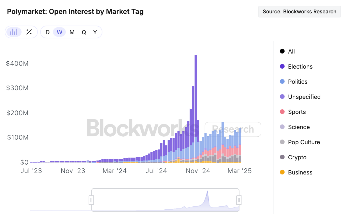Click the orange Business color dot
This screenshot has width=348, height=214.
click(282, 172)
